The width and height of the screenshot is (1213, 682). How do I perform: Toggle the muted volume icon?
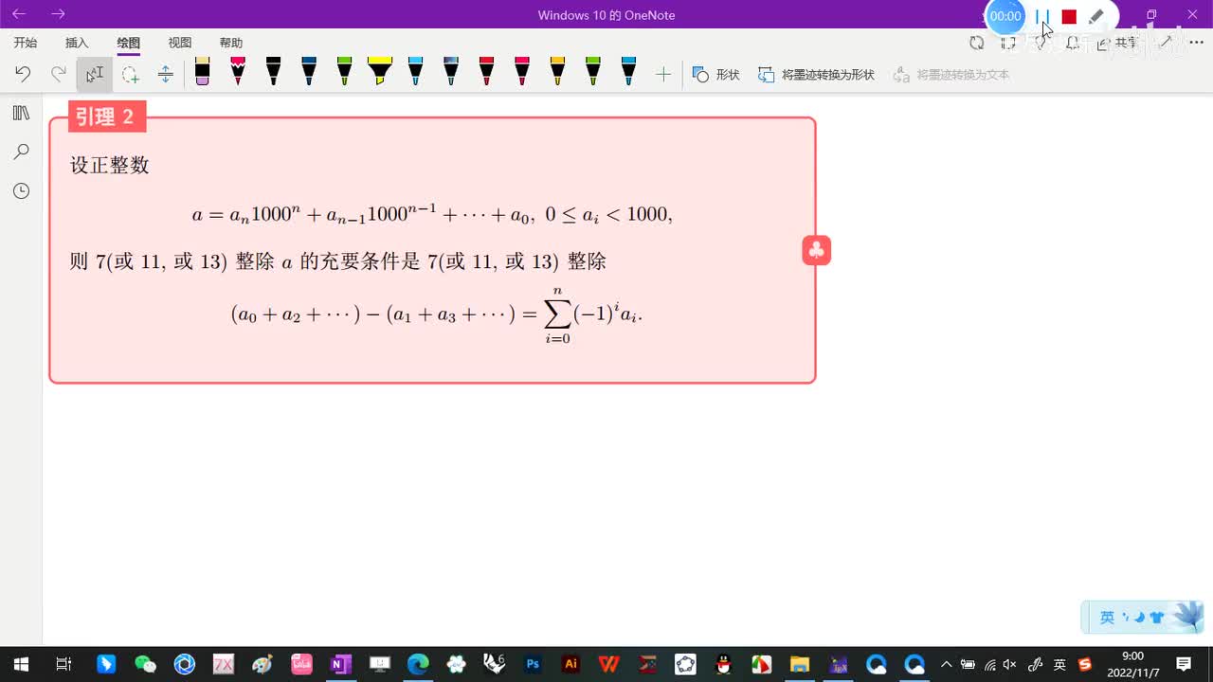click(x=1010, y=664)
